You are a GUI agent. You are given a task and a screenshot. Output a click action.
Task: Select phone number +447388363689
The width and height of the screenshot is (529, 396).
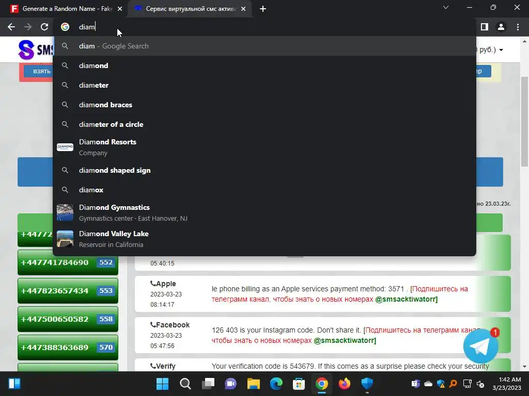coord(68,347)
